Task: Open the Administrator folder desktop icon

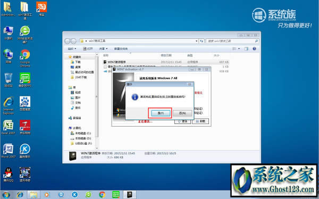Action: (x=8, y=9)
